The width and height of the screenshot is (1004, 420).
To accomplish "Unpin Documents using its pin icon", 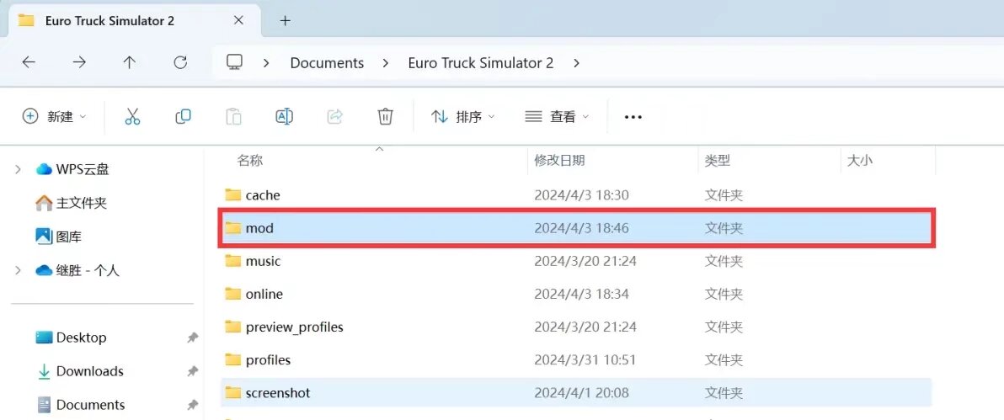I will click(x=192, y=405).
